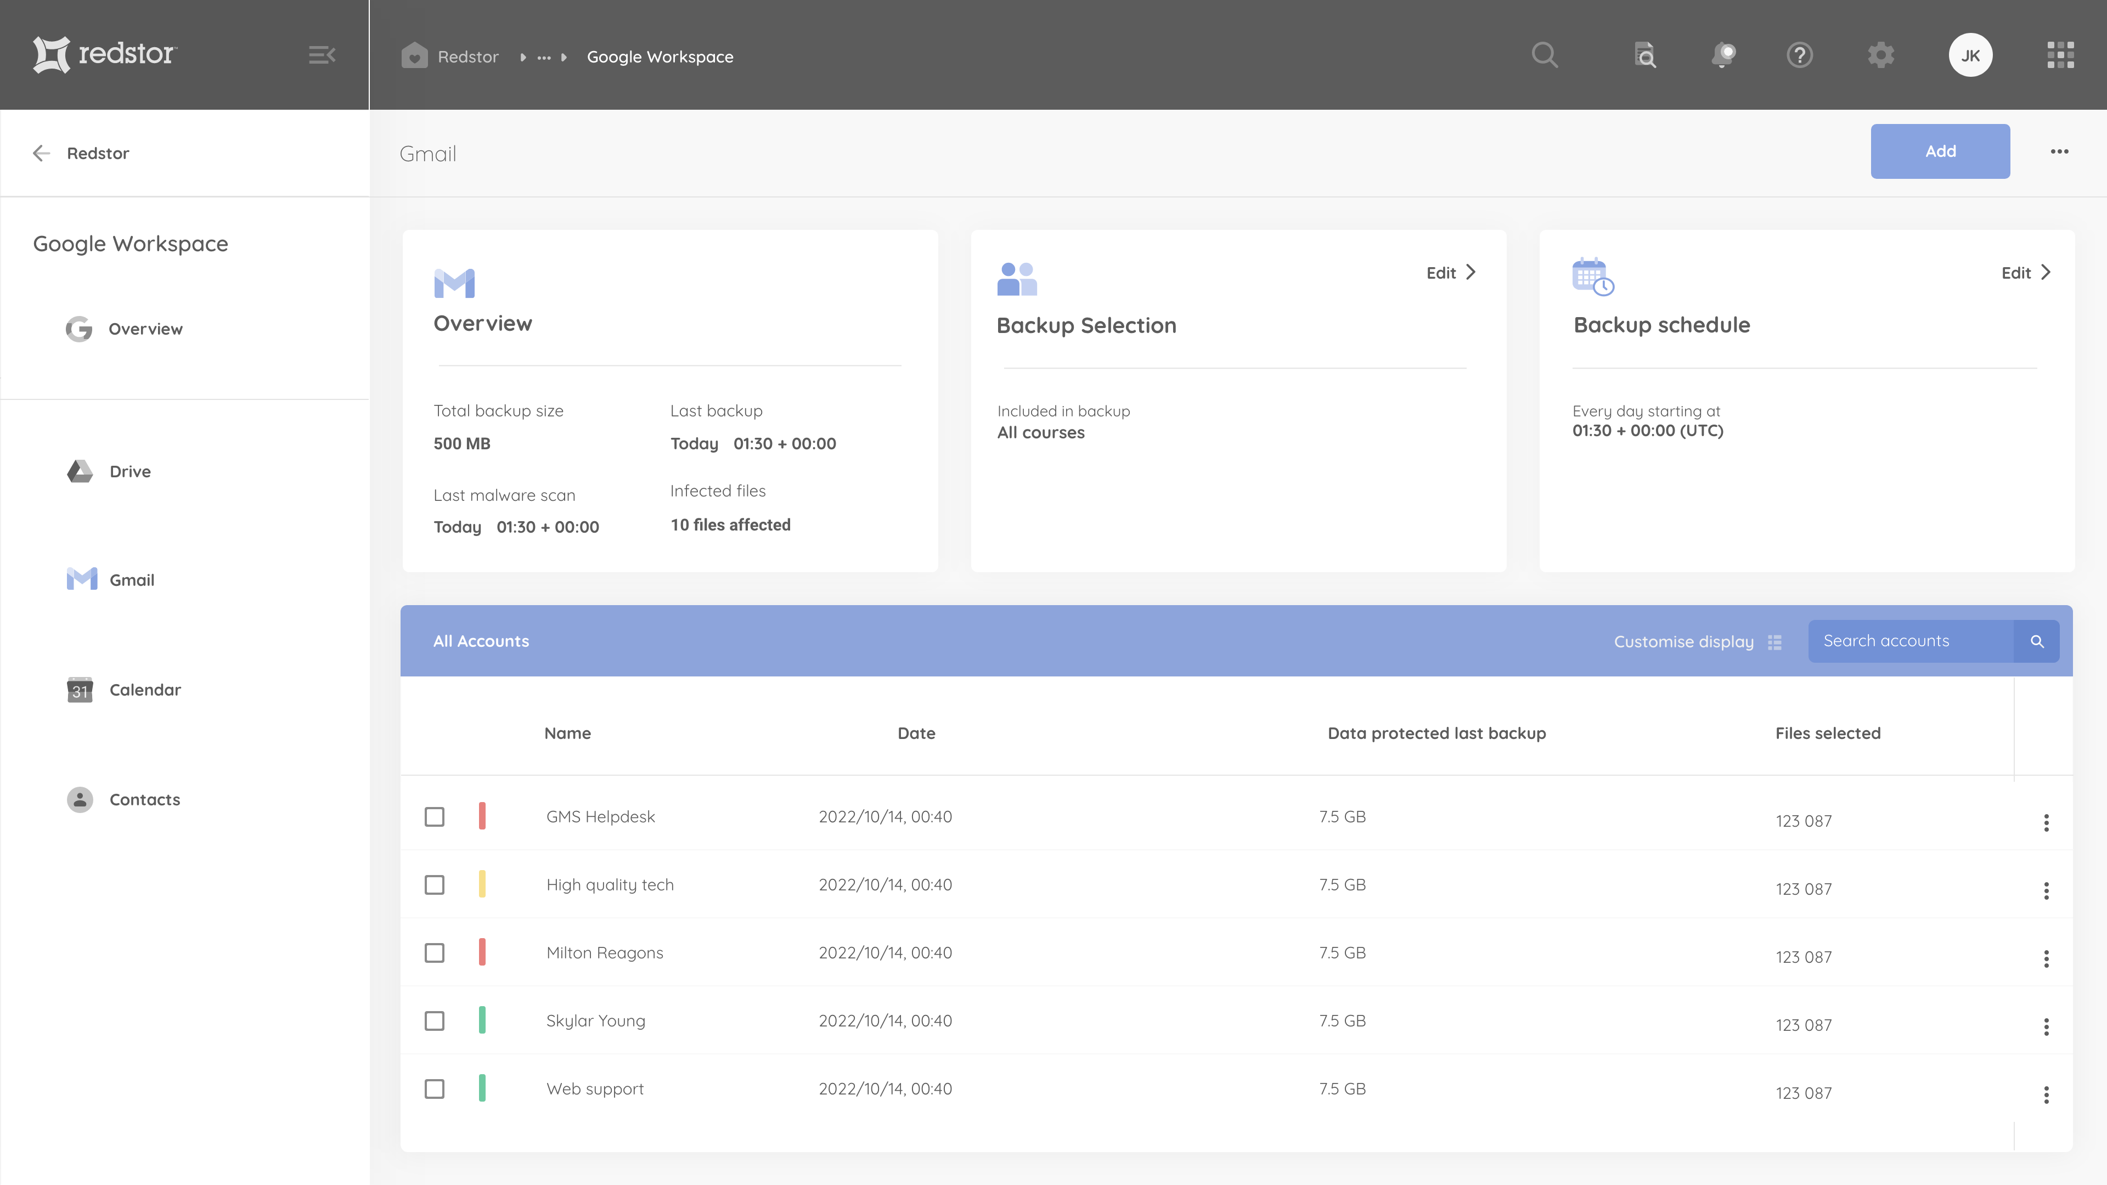
Task: Open the notifications bell
Action: click(x=1722, y=55)
